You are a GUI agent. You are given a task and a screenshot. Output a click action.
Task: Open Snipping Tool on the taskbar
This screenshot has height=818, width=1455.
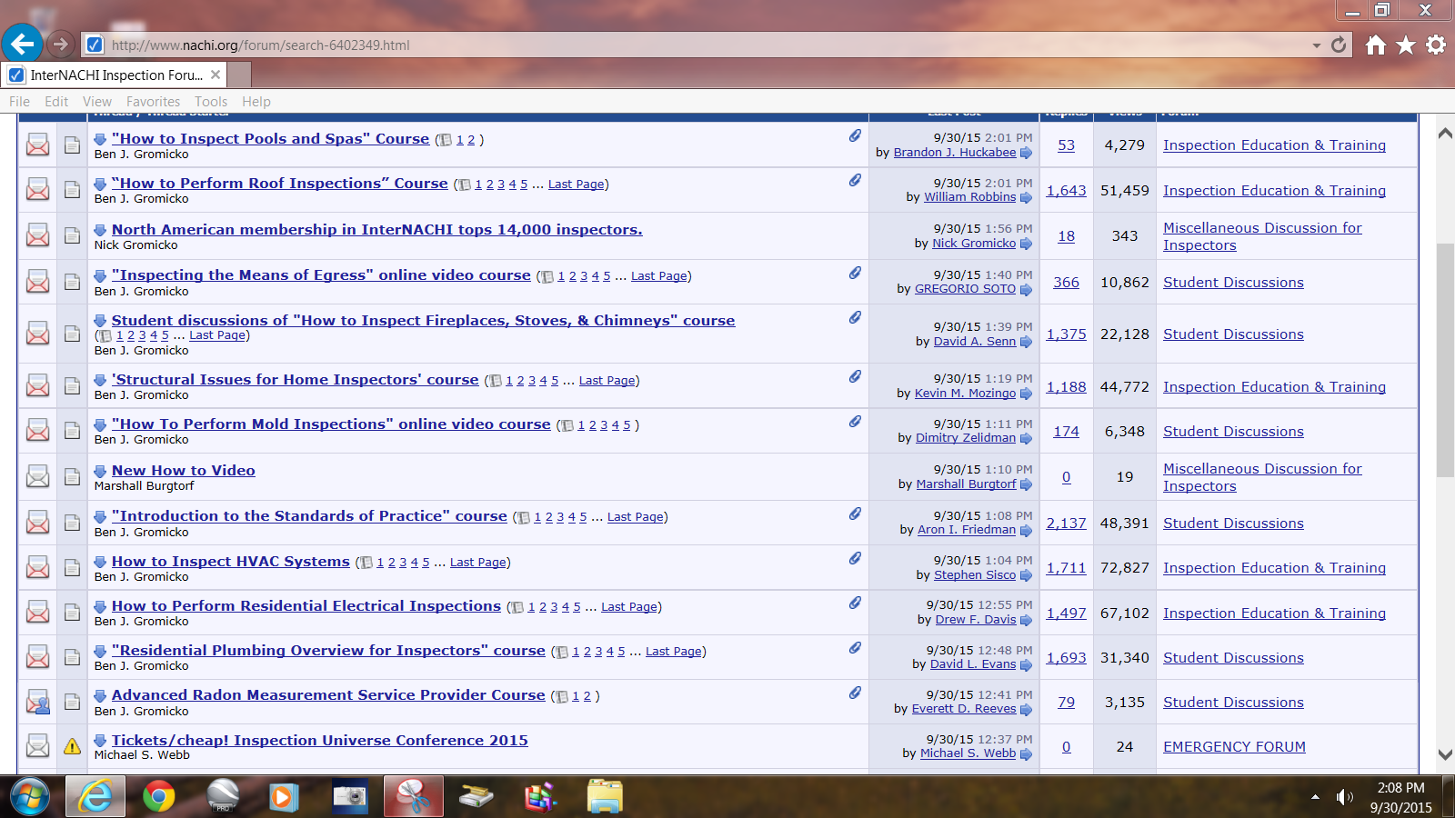tap(414, 797)
